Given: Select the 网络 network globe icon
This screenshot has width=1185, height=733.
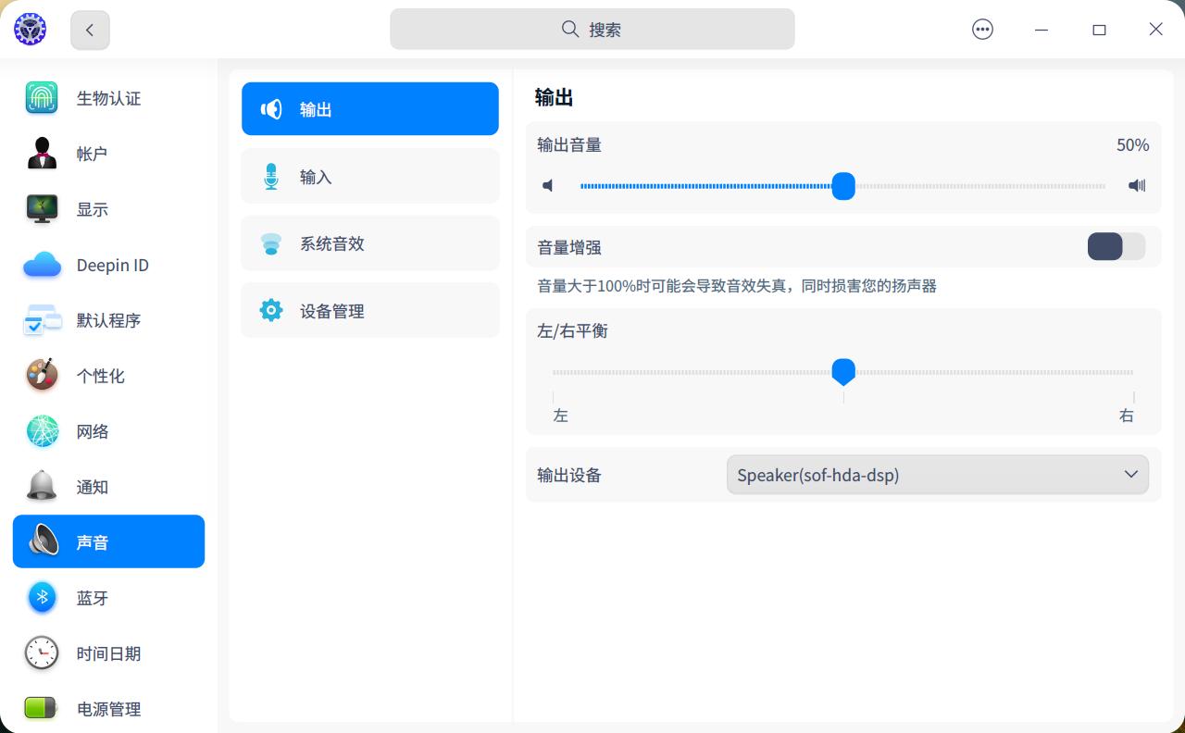Looking at the screenshot, I should pos(41,430).
